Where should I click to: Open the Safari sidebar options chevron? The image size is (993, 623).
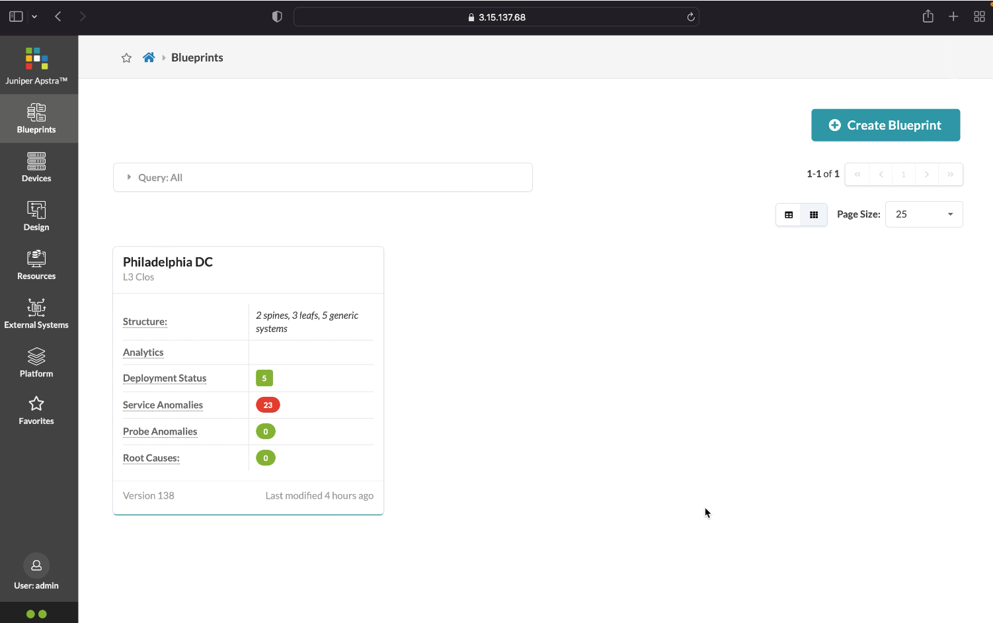[34, 17]
